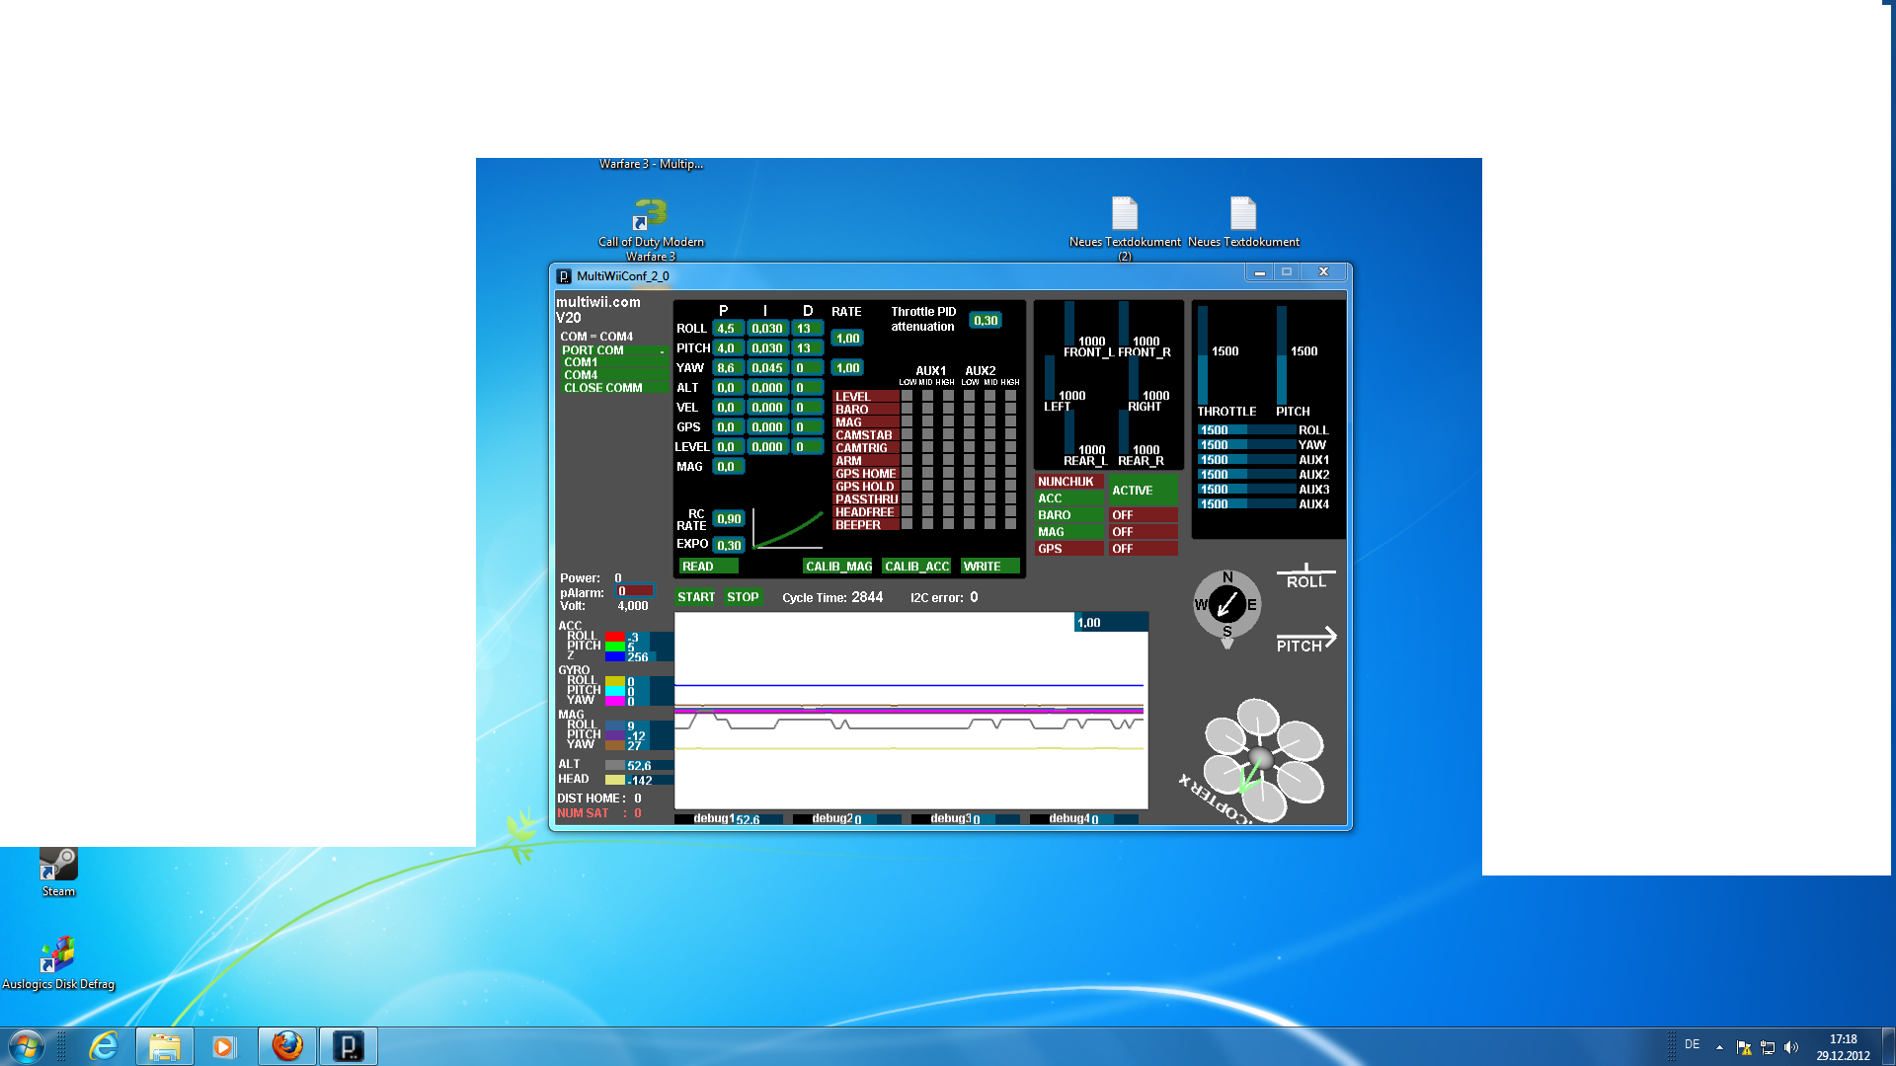
Task: Click the volume speaker icon in system tray
Action: 1791,1045
